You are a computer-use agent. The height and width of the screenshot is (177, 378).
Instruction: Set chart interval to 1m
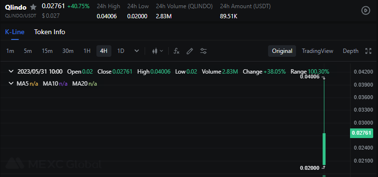[10, 51]
